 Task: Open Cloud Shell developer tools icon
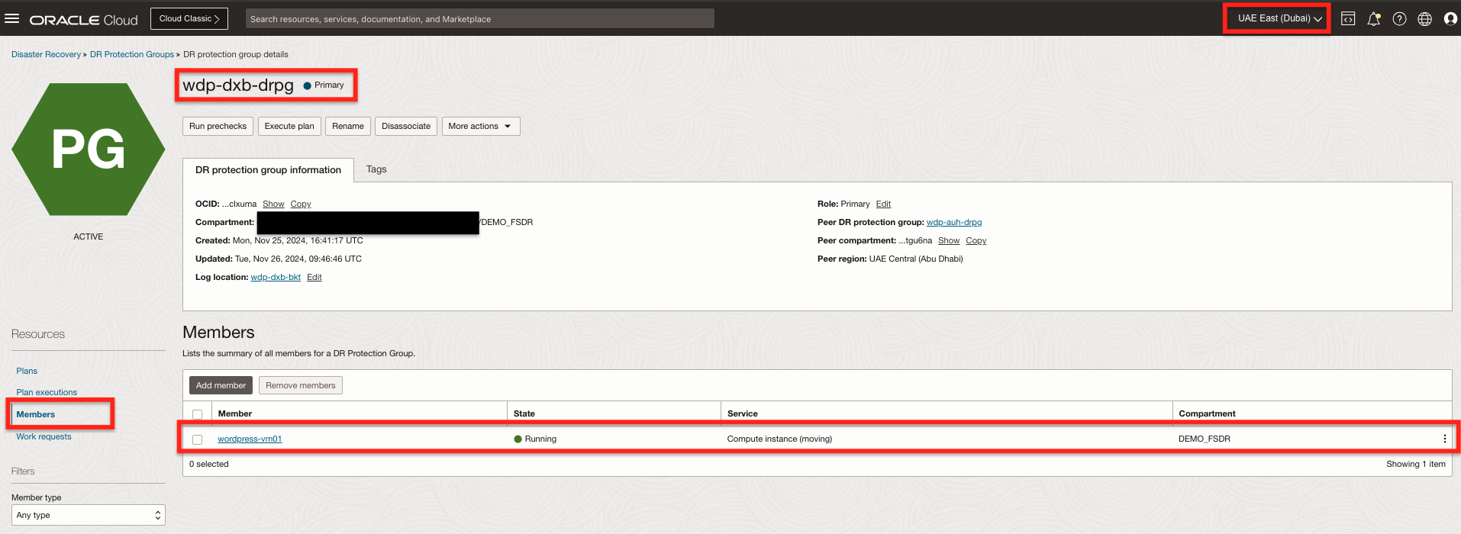(1348, 19)
